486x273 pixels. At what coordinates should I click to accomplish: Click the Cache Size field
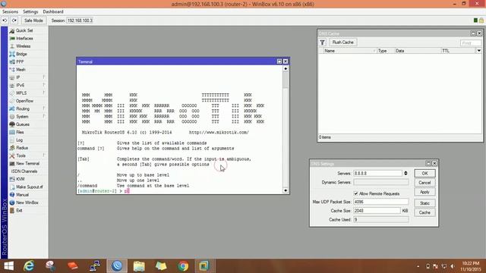[x=377, y=211]
